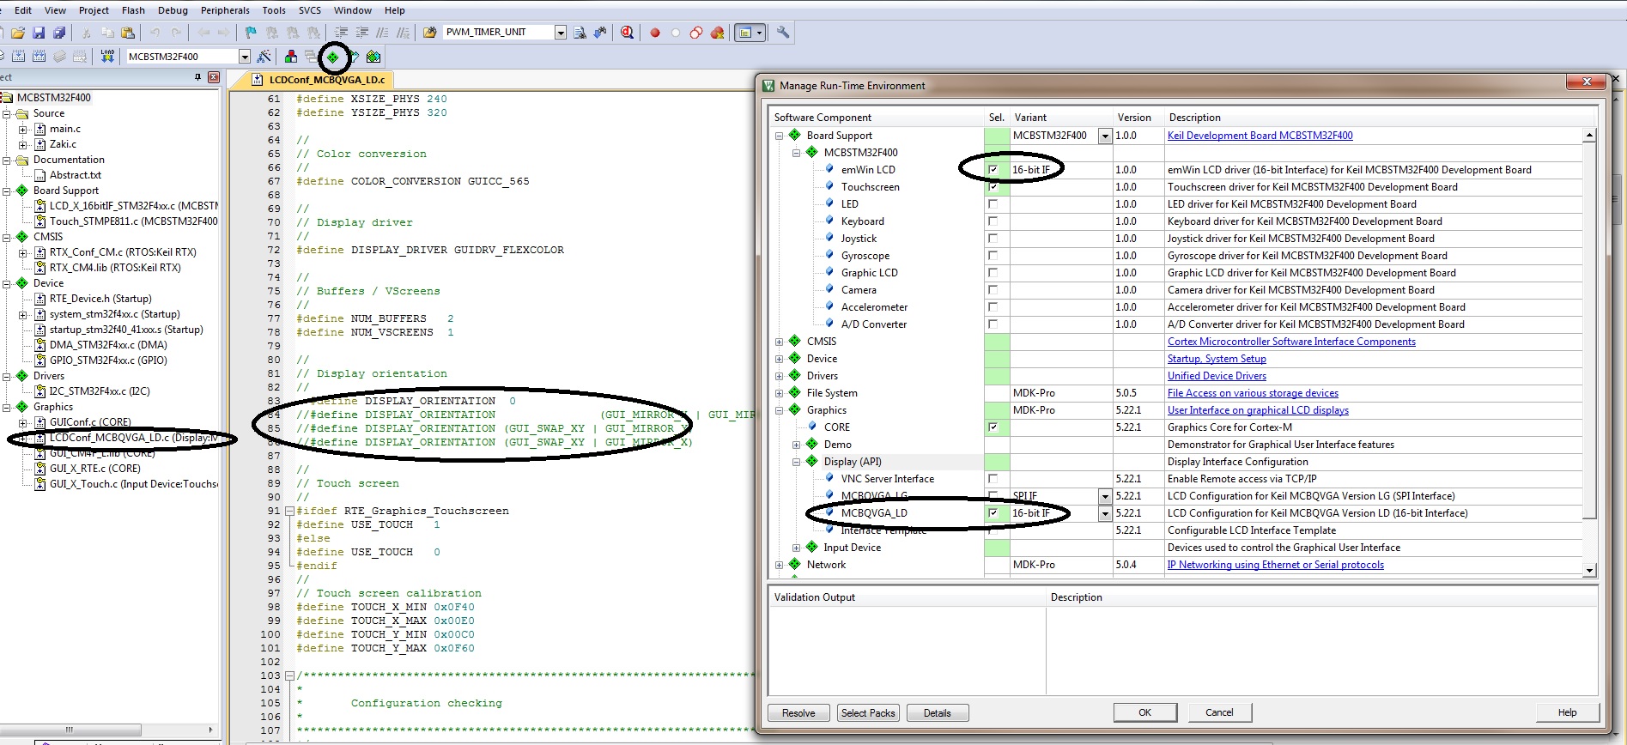Enable the Gyroscope driver checkbox
Viewport: 1627px width, 745px height.
pos(993,256)
